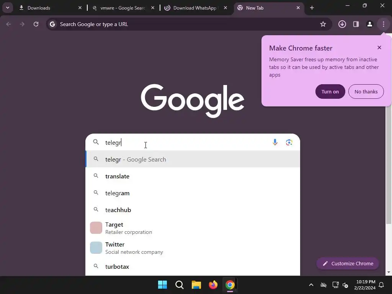Open Chrome three-dot menu
392x294 pixels.
[384, 24]
